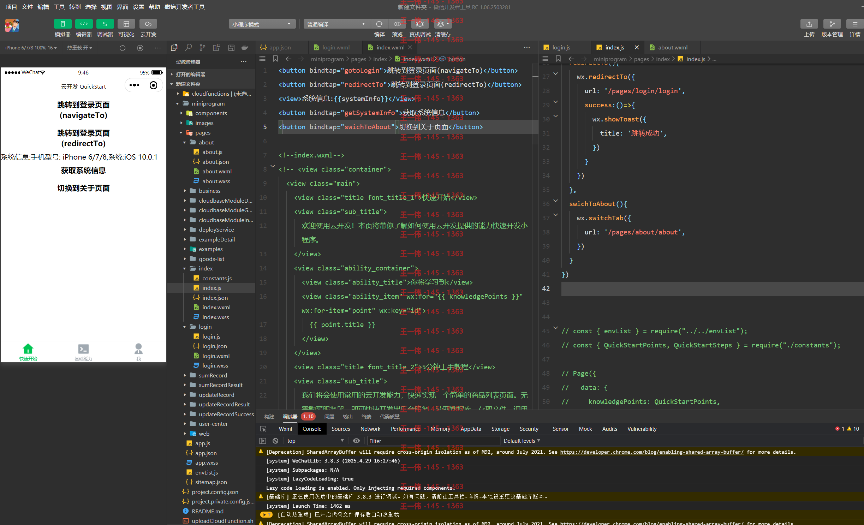Start real device debugging (真机调试)

point(420,24)
